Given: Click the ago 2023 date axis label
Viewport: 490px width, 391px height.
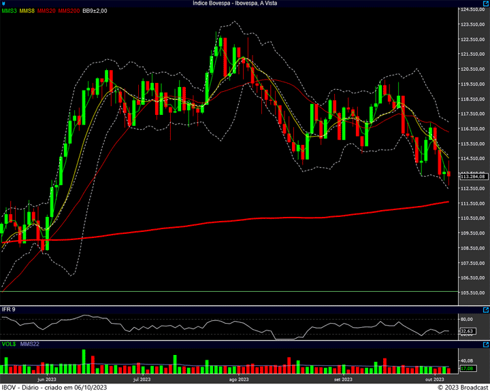Looking at the screenshot, I should [x=238, y=379].
